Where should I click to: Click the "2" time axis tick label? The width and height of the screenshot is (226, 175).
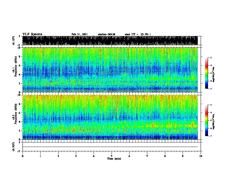click(58, 156)
